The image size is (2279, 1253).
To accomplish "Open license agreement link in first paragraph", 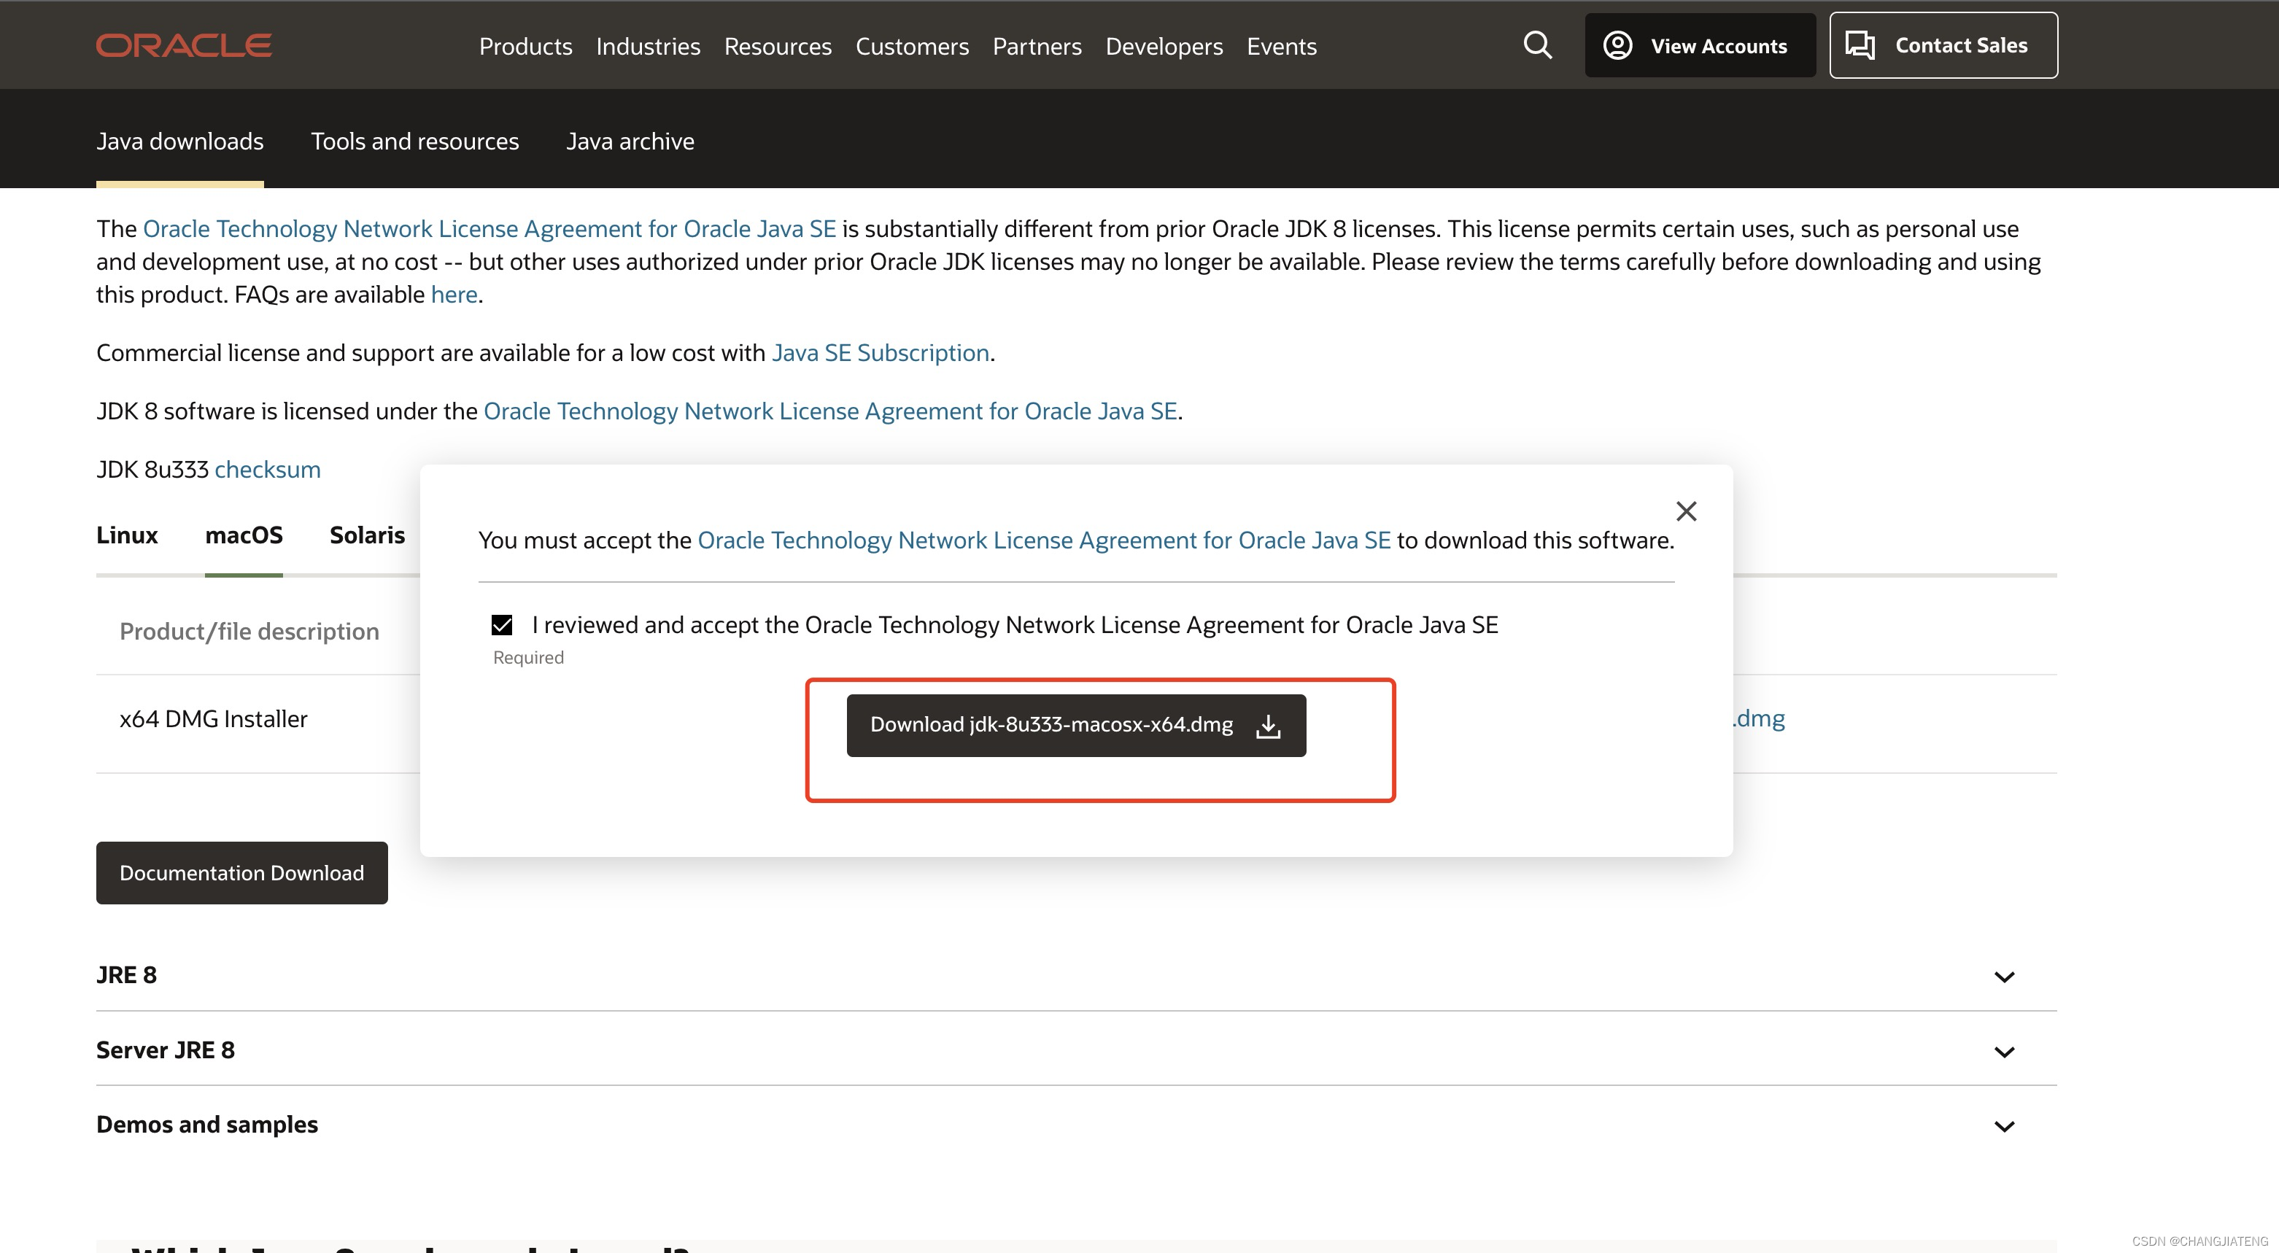I will click(490, 229).
